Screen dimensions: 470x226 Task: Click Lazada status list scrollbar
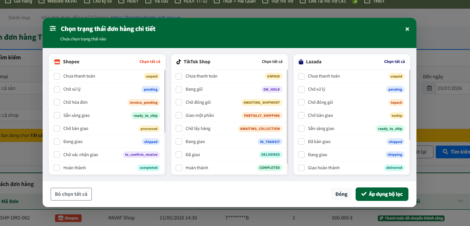(410, 105)
